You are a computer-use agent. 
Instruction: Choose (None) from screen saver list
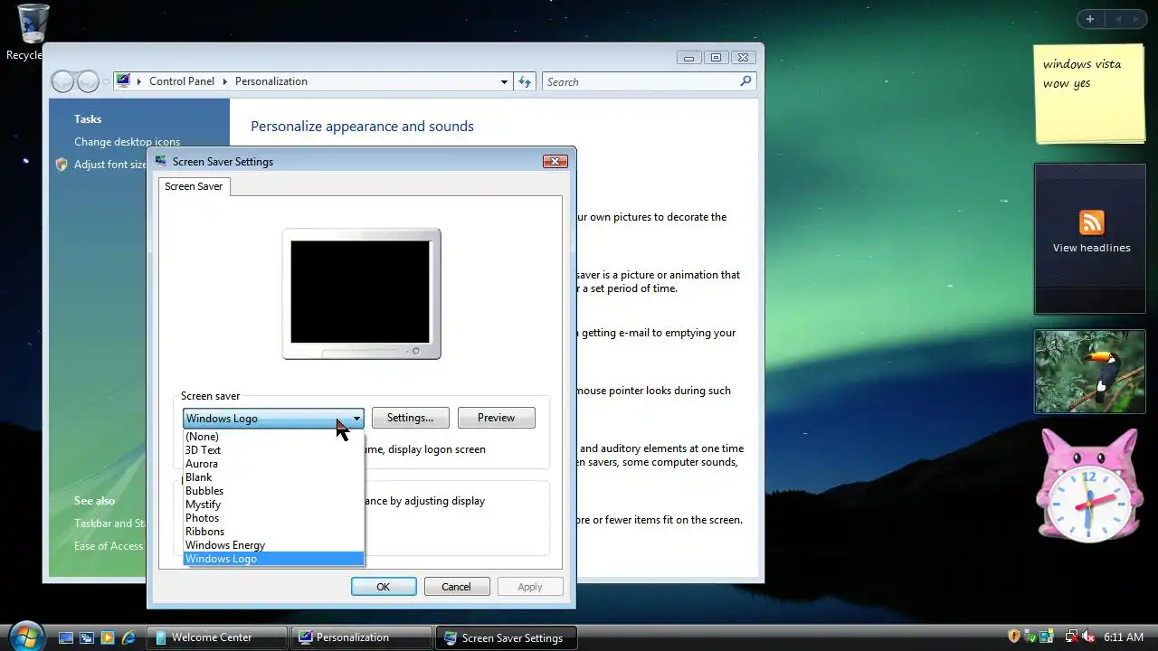273,436
